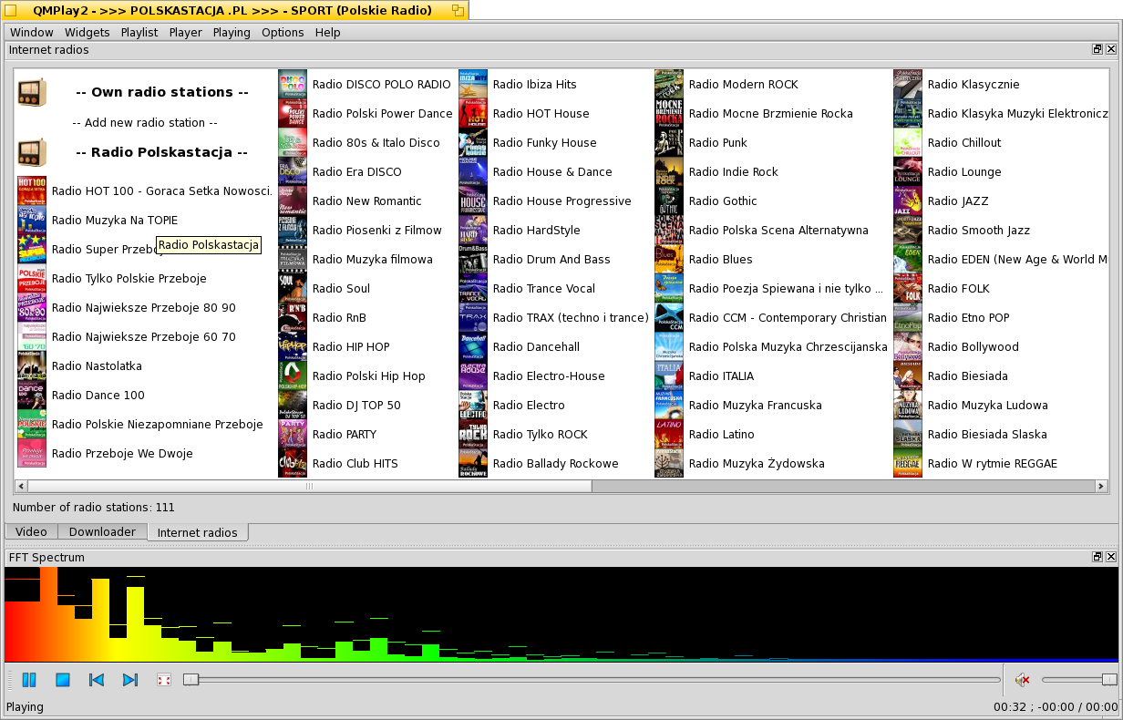Toggle fullscreen with the red corner icon
This screenshot has width=1123, height=720.
pos(164,680)
